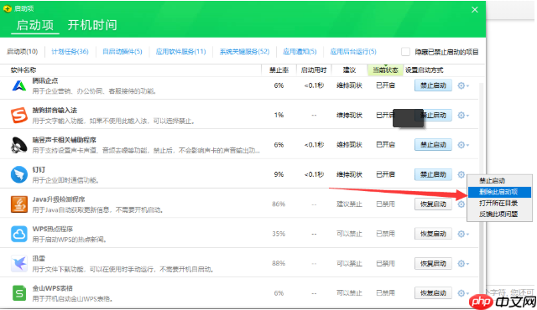Screen dimensions: 537x310
Task: Sort by the 当前状态 column header
Action: [x=385, y=70]
